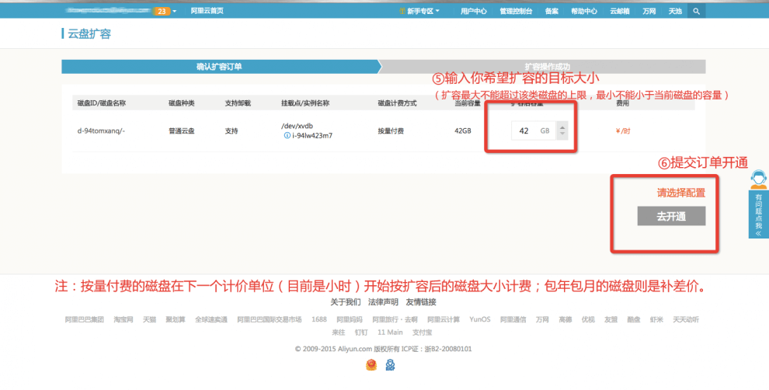Click the search magnifier icon in top bar

[x=697, y=12]
